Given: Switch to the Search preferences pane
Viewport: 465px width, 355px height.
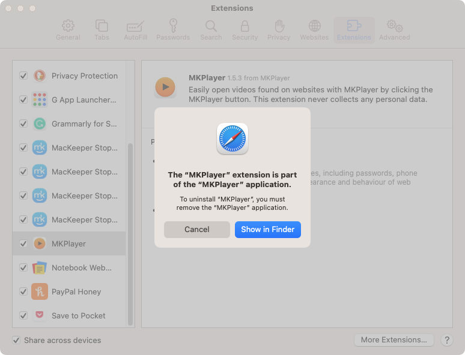Looking at the screenshot, I should (x=211, y=30).
